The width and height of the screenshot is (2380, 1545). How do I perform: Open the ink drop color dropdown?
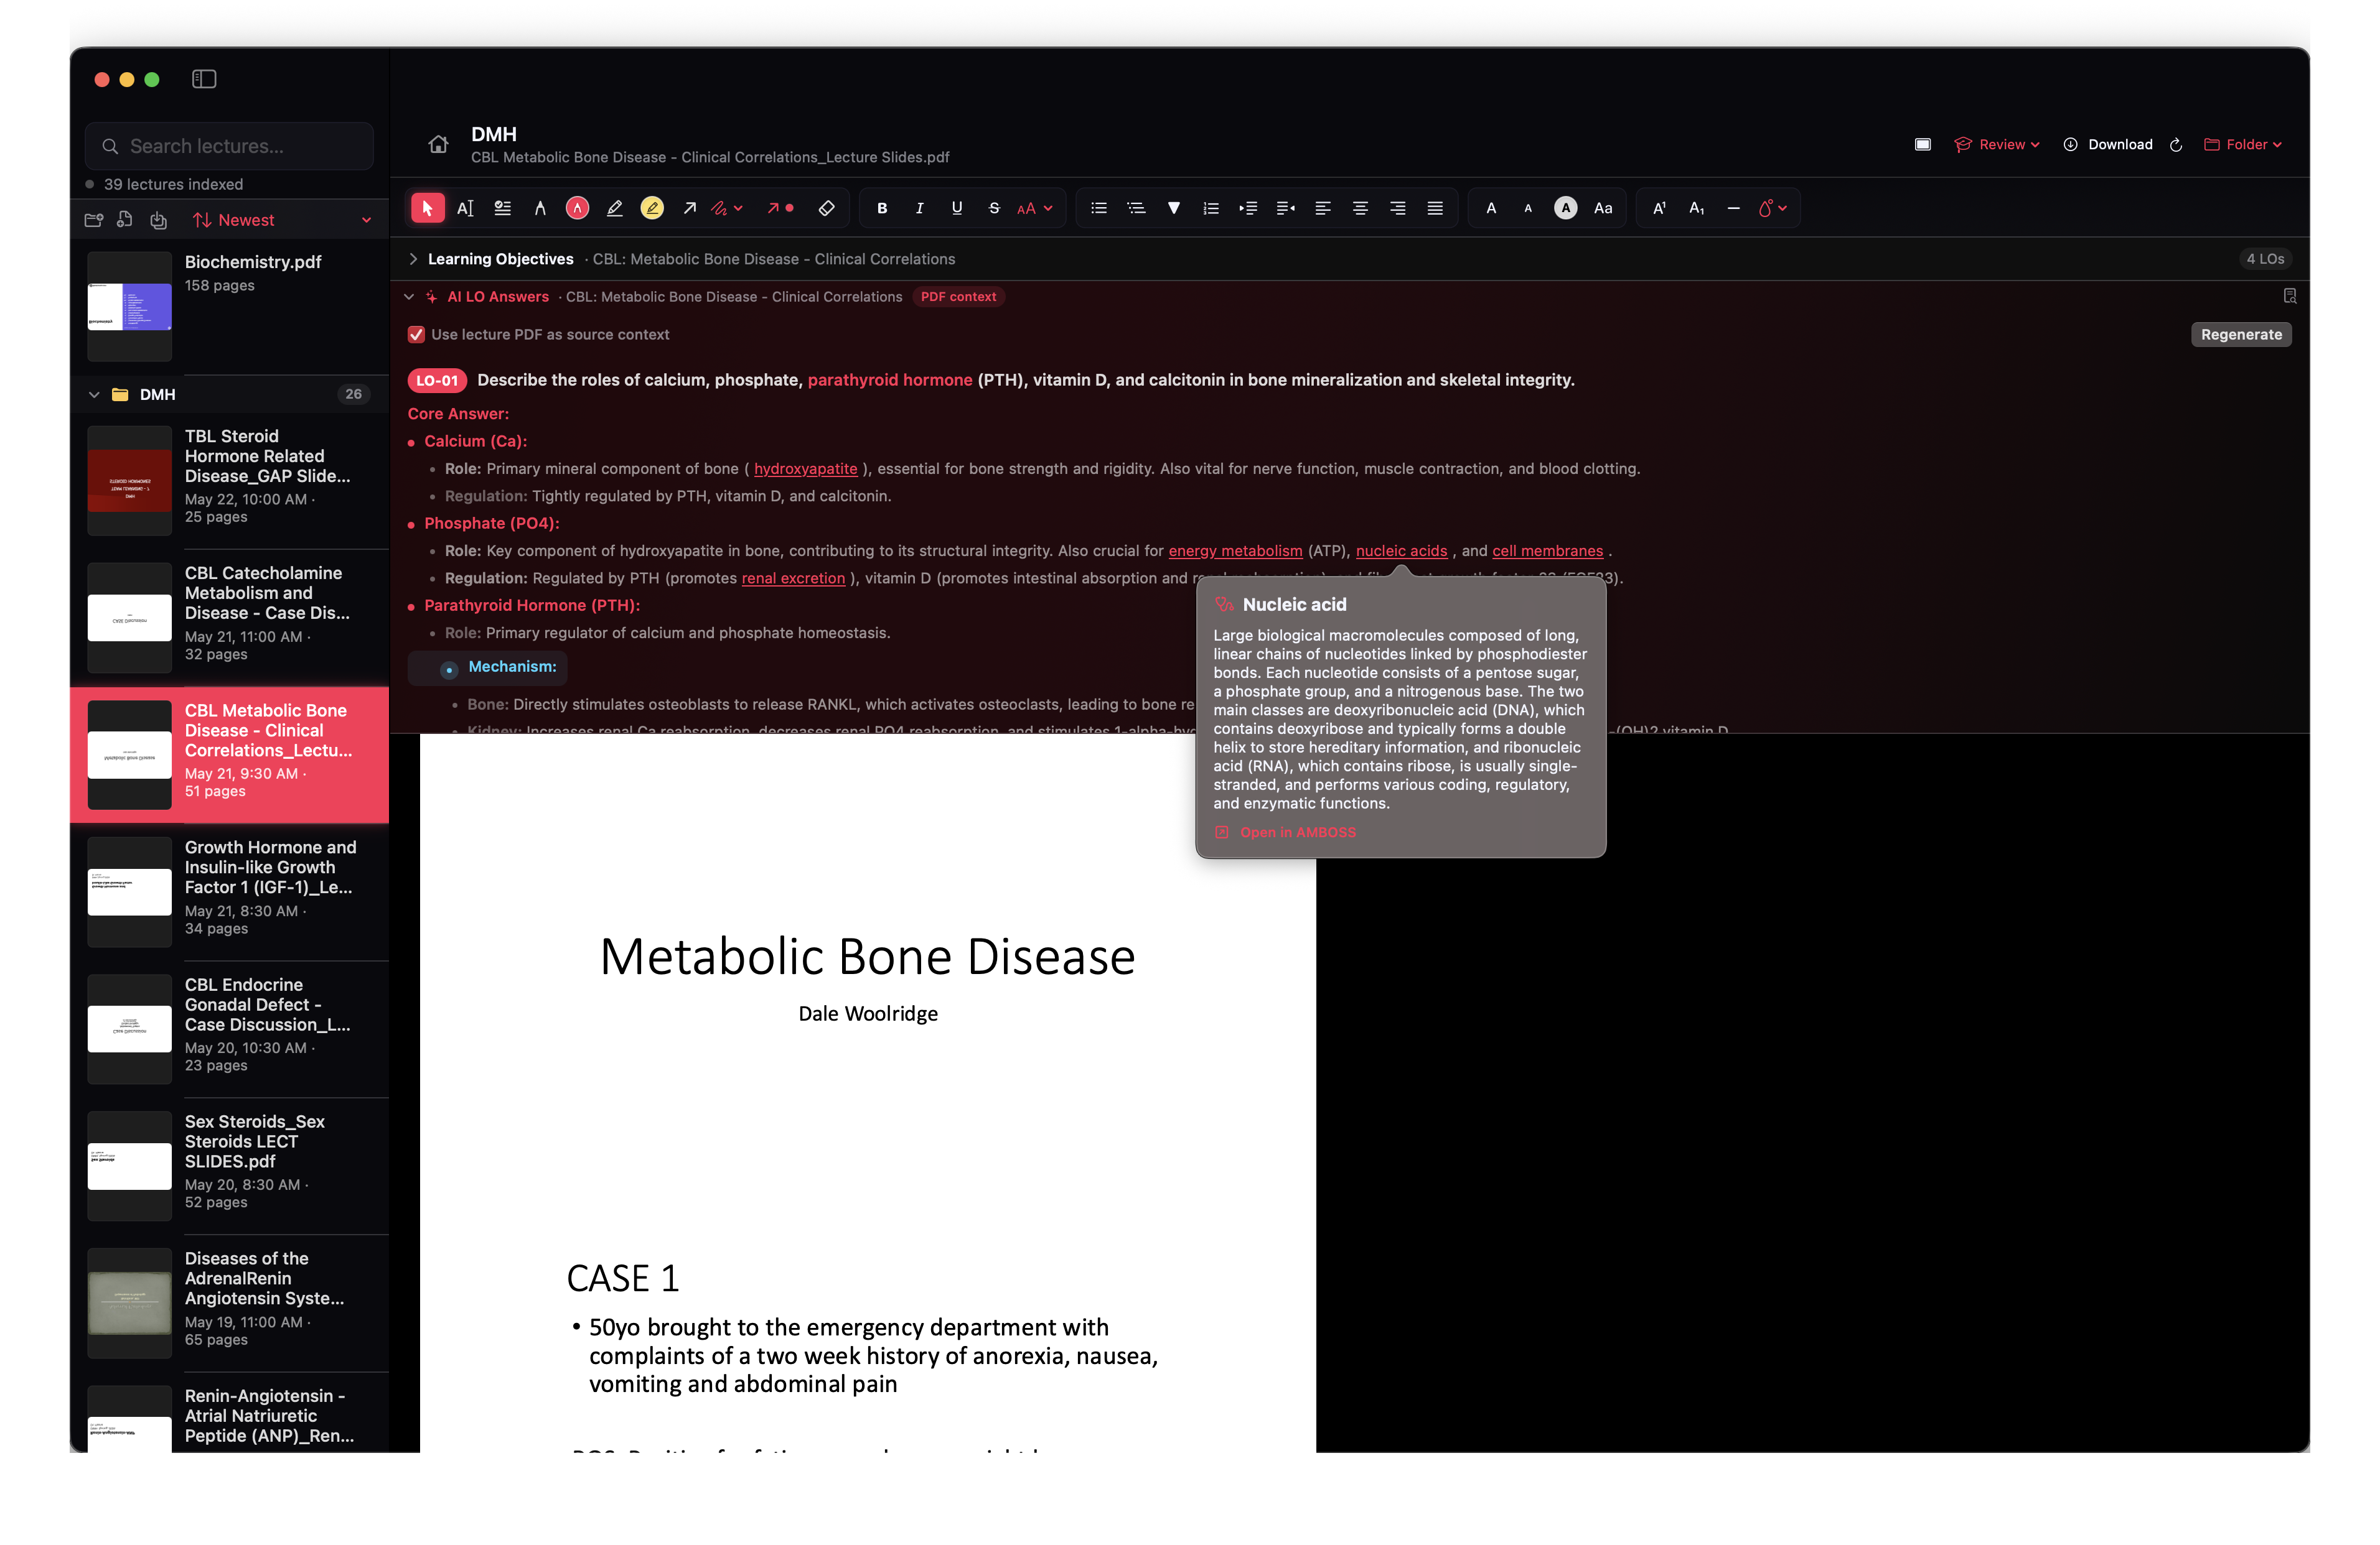[x=1772, y=208]
